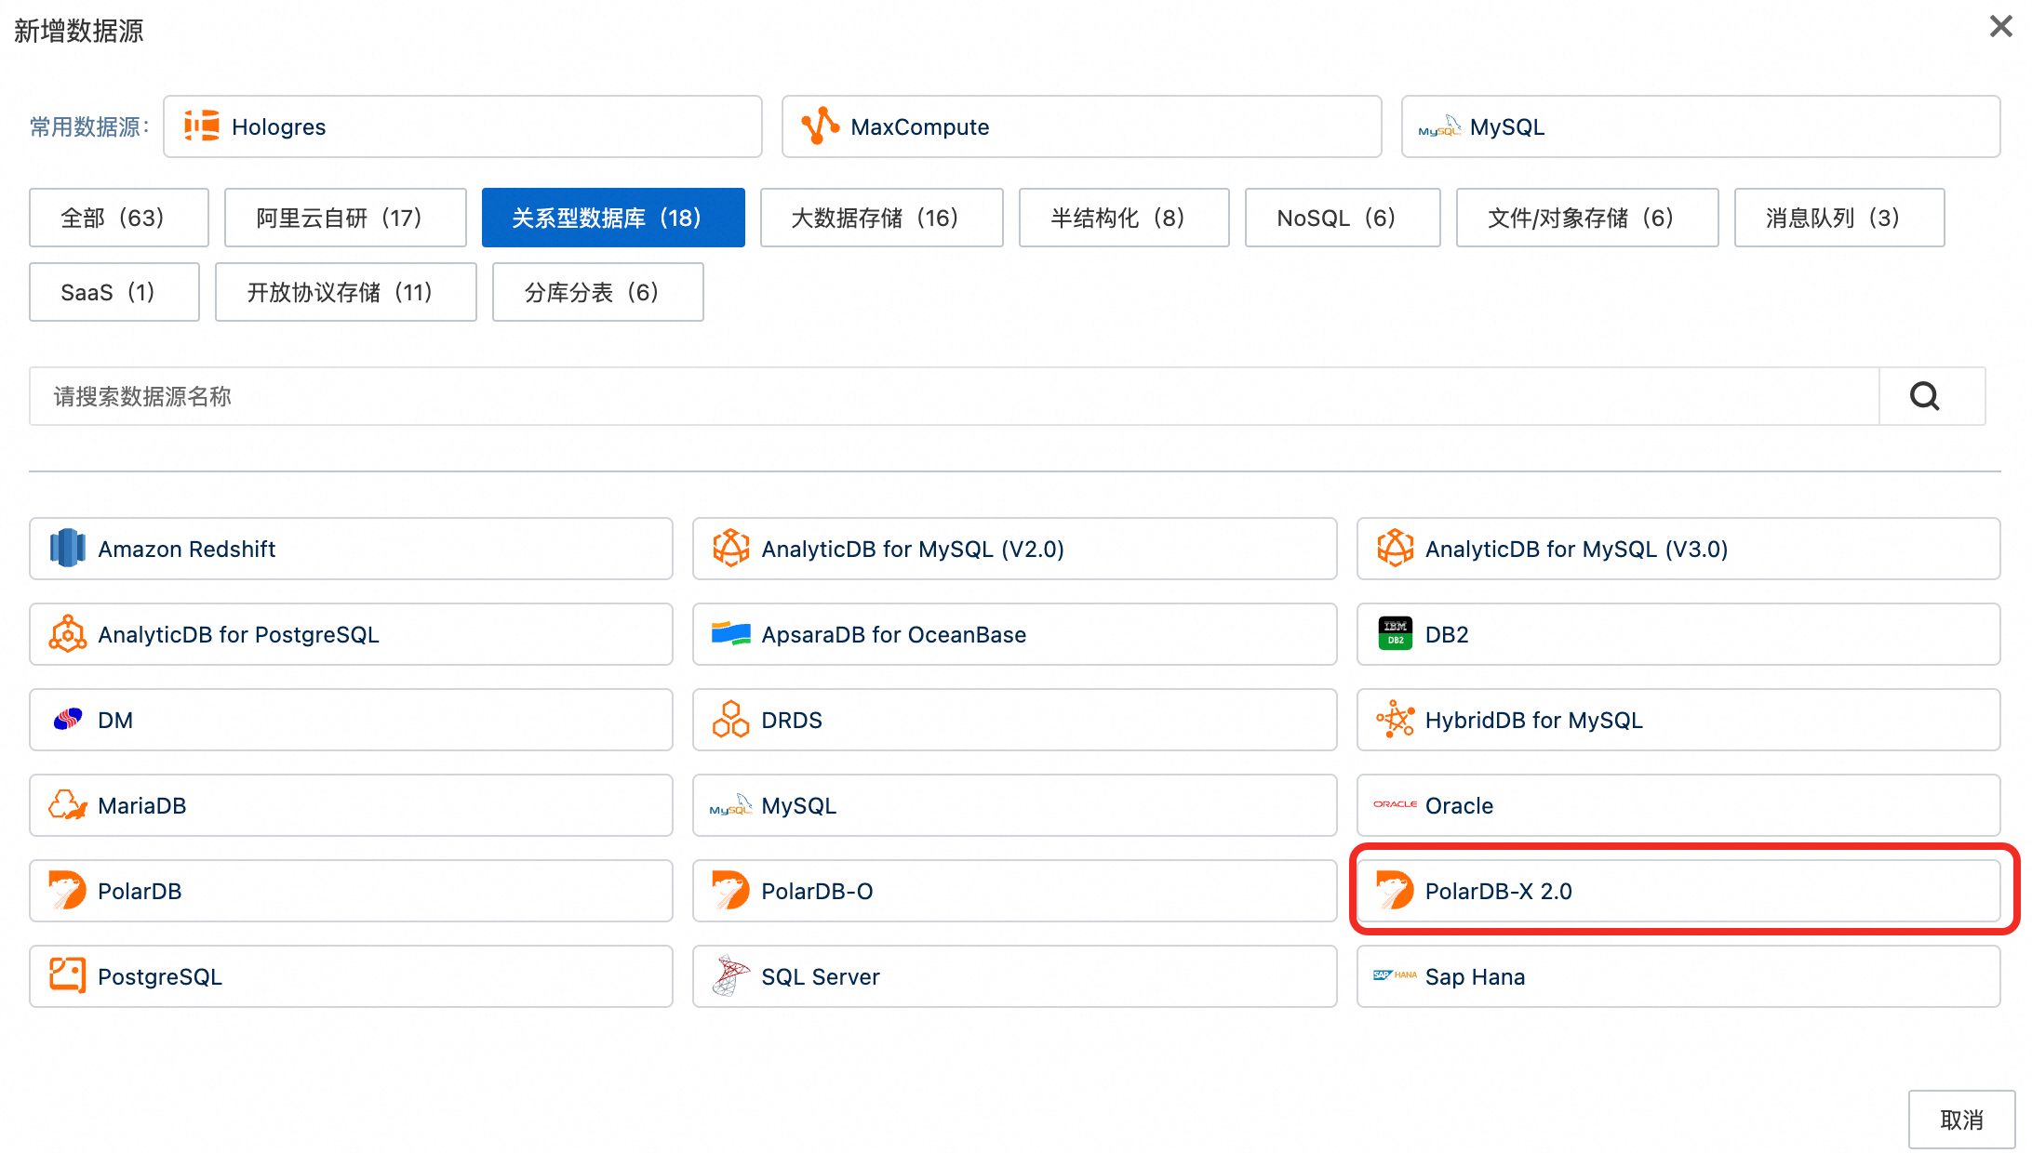Click the DRDS hexagon icon
The image size is (2032, 1153).
pyautogui.click(x=730, y=720)
